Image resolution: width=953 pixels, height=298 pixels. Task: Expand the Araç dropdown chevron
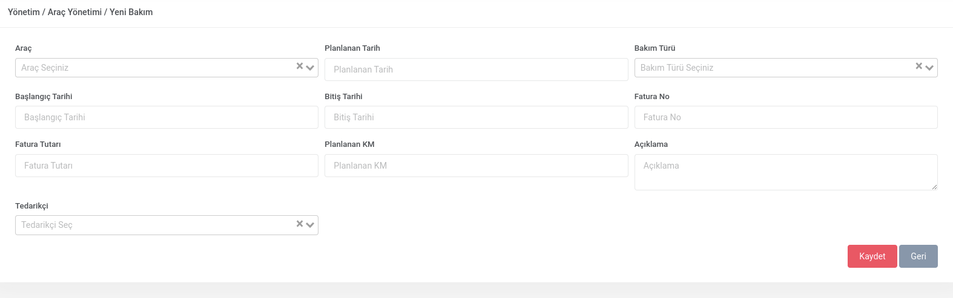click(310, 68)
